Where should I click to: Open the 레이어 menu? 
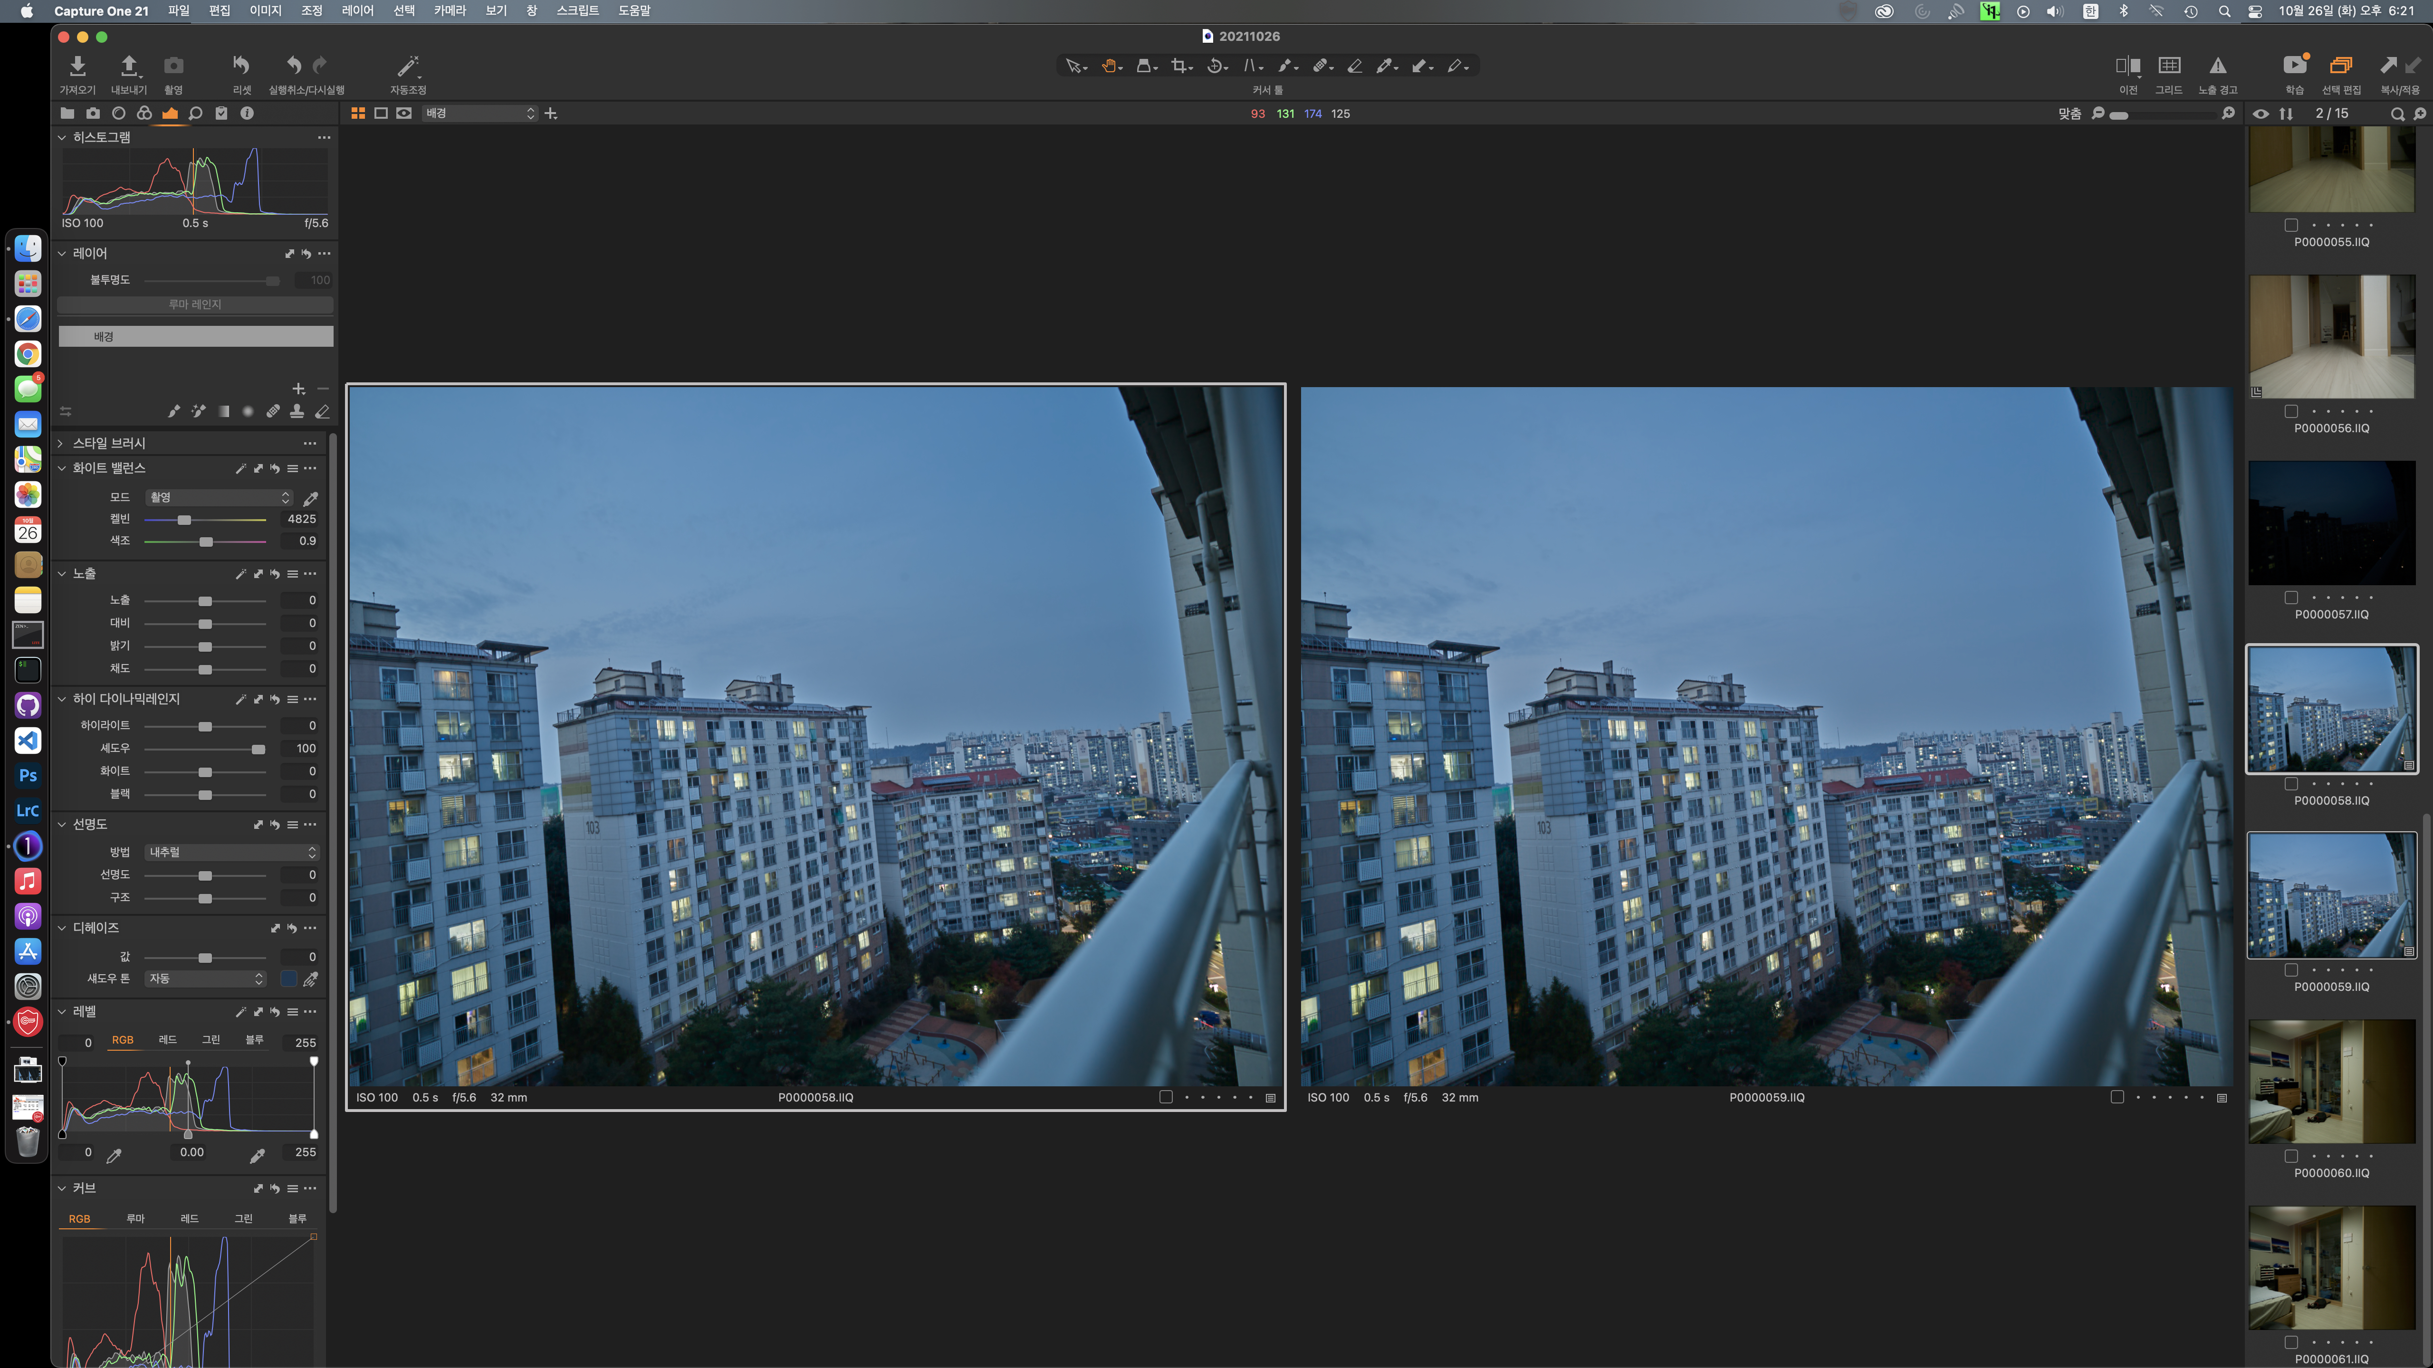pos(358,10)
